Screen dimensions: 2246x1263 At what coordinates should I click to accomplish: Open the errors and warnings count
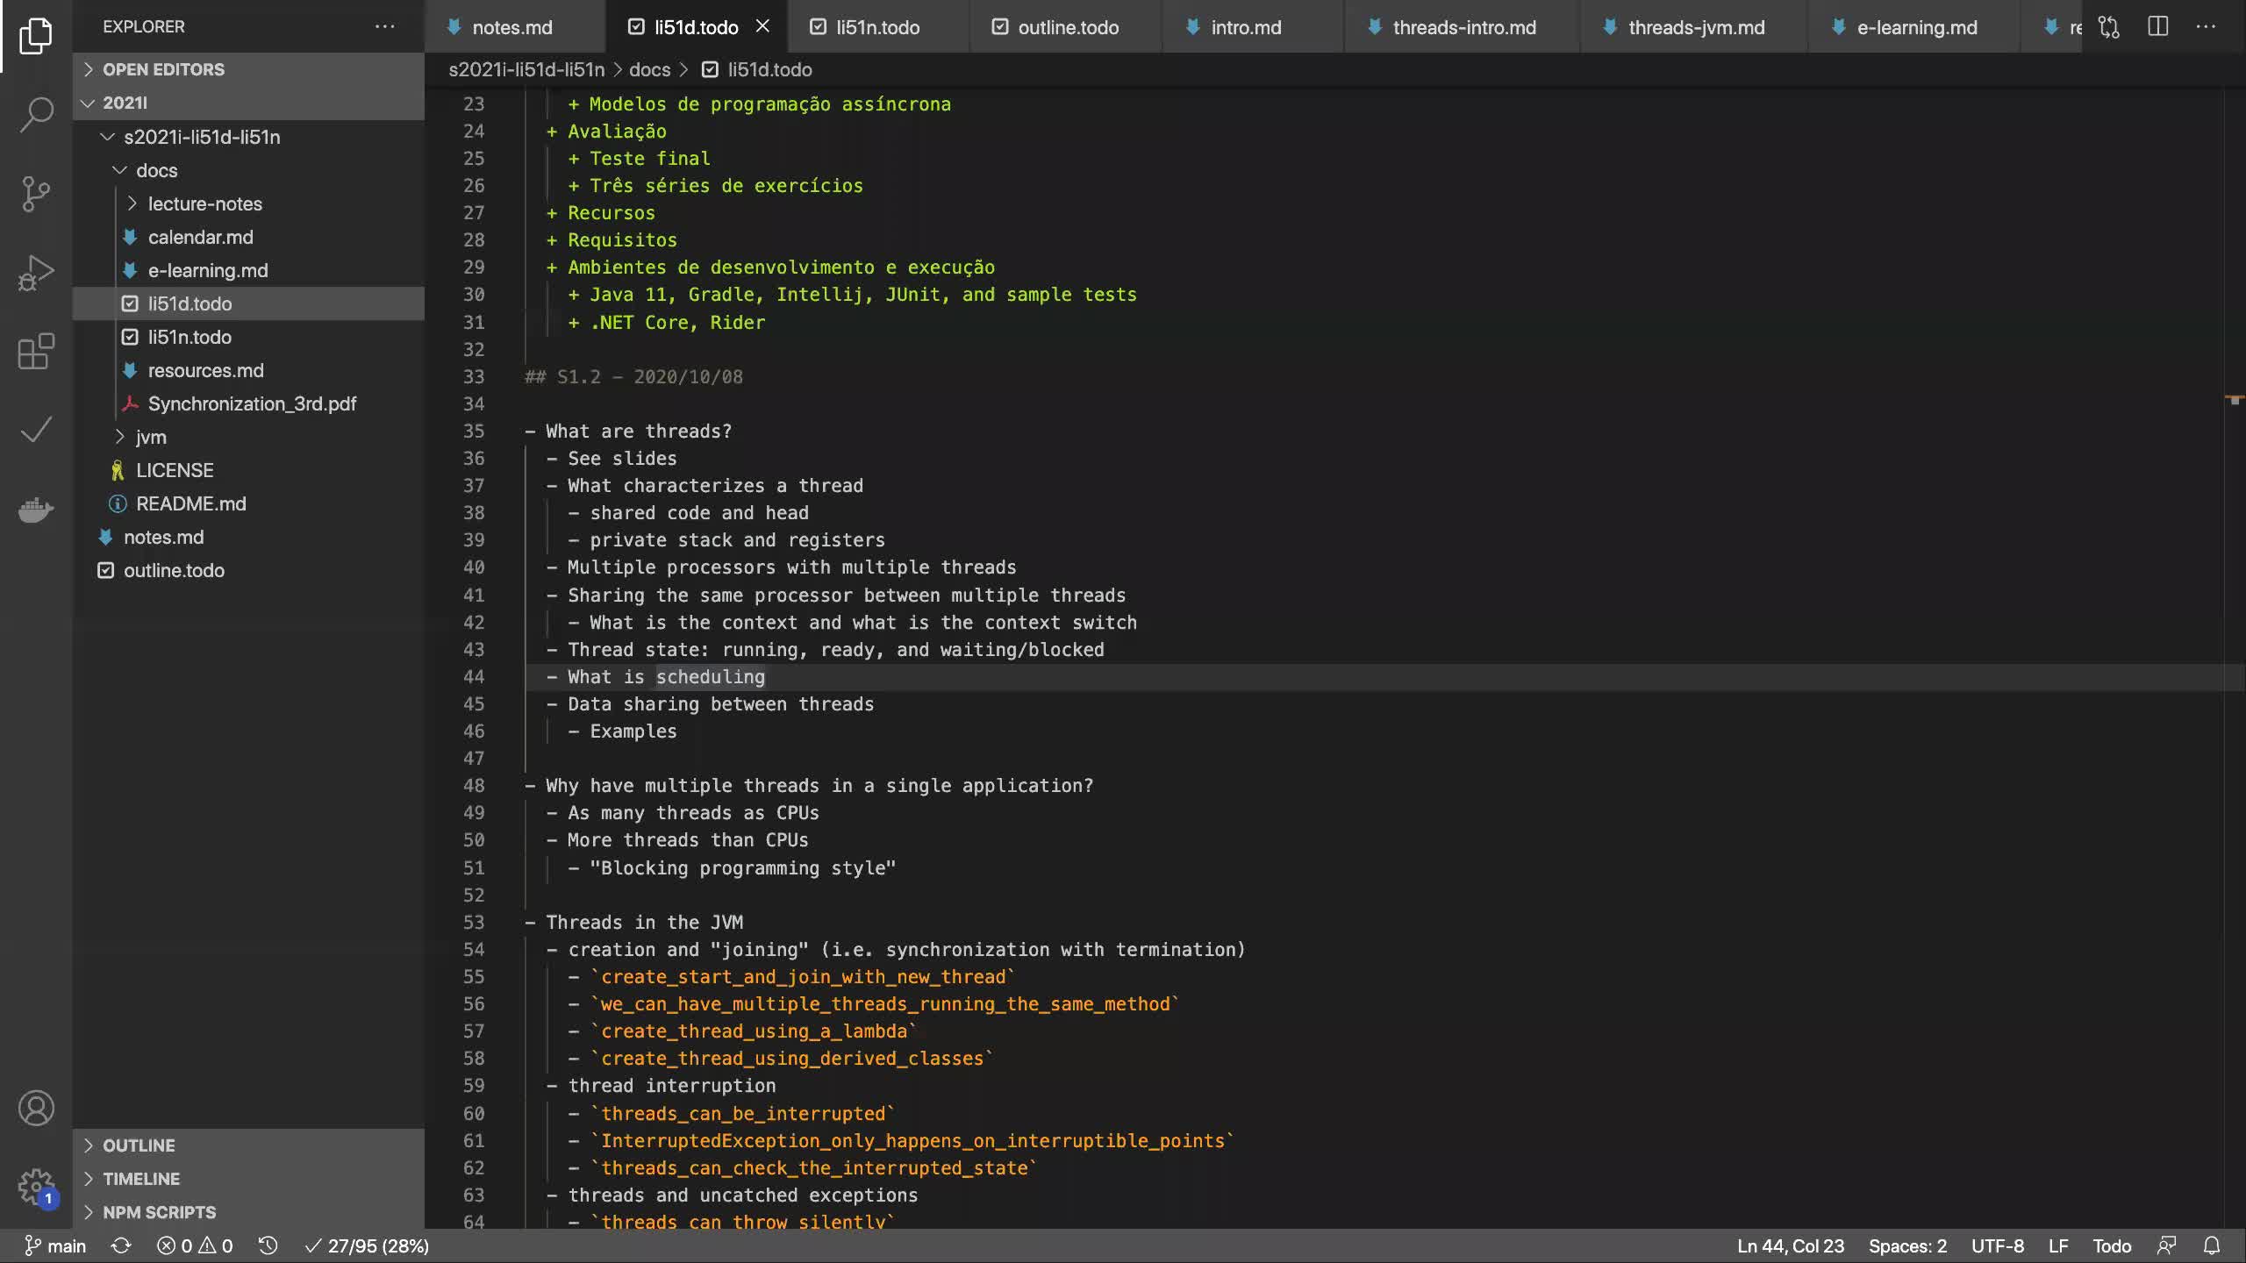pos(195,1245)
